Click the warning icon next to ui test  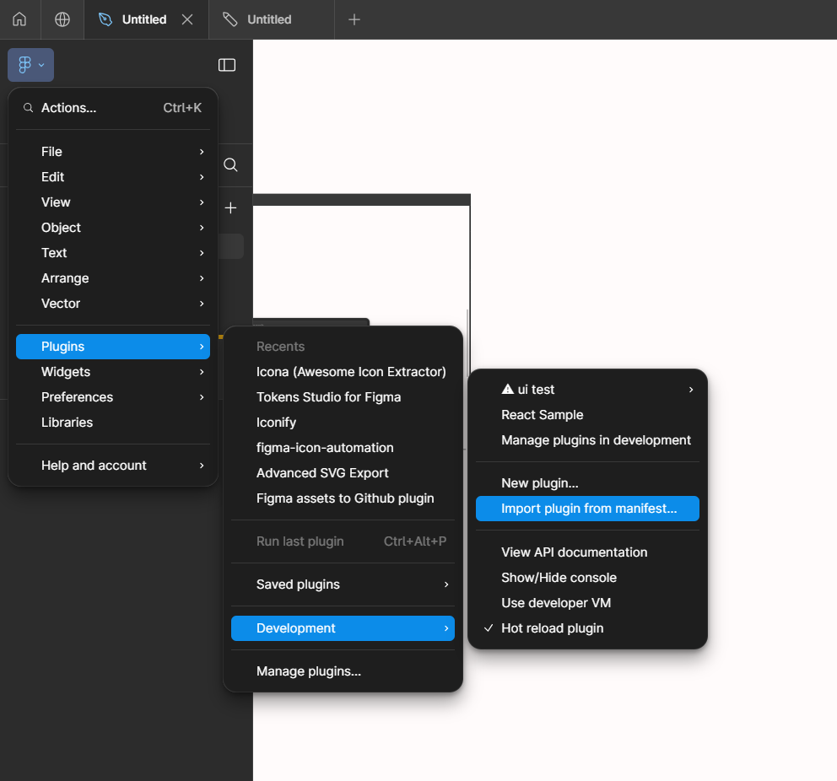[508, 390]
